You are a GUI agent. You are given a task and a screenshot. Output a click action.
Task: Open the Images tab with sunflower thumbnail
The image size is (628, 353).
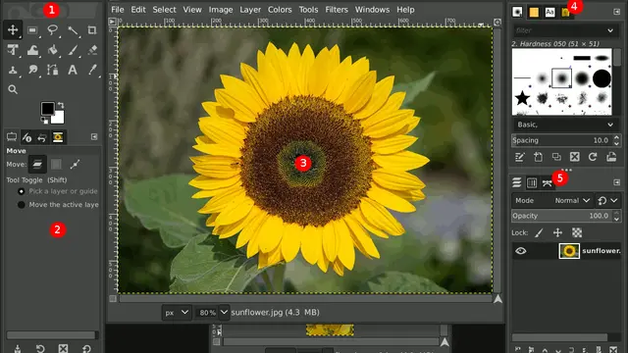point(58,137)
